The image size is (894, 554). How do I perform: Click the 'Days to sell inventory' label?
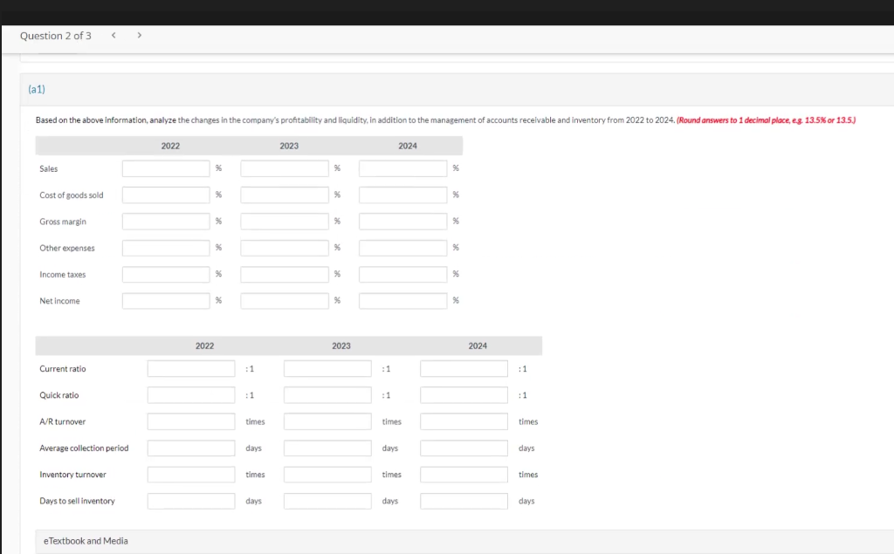point(77,501)
